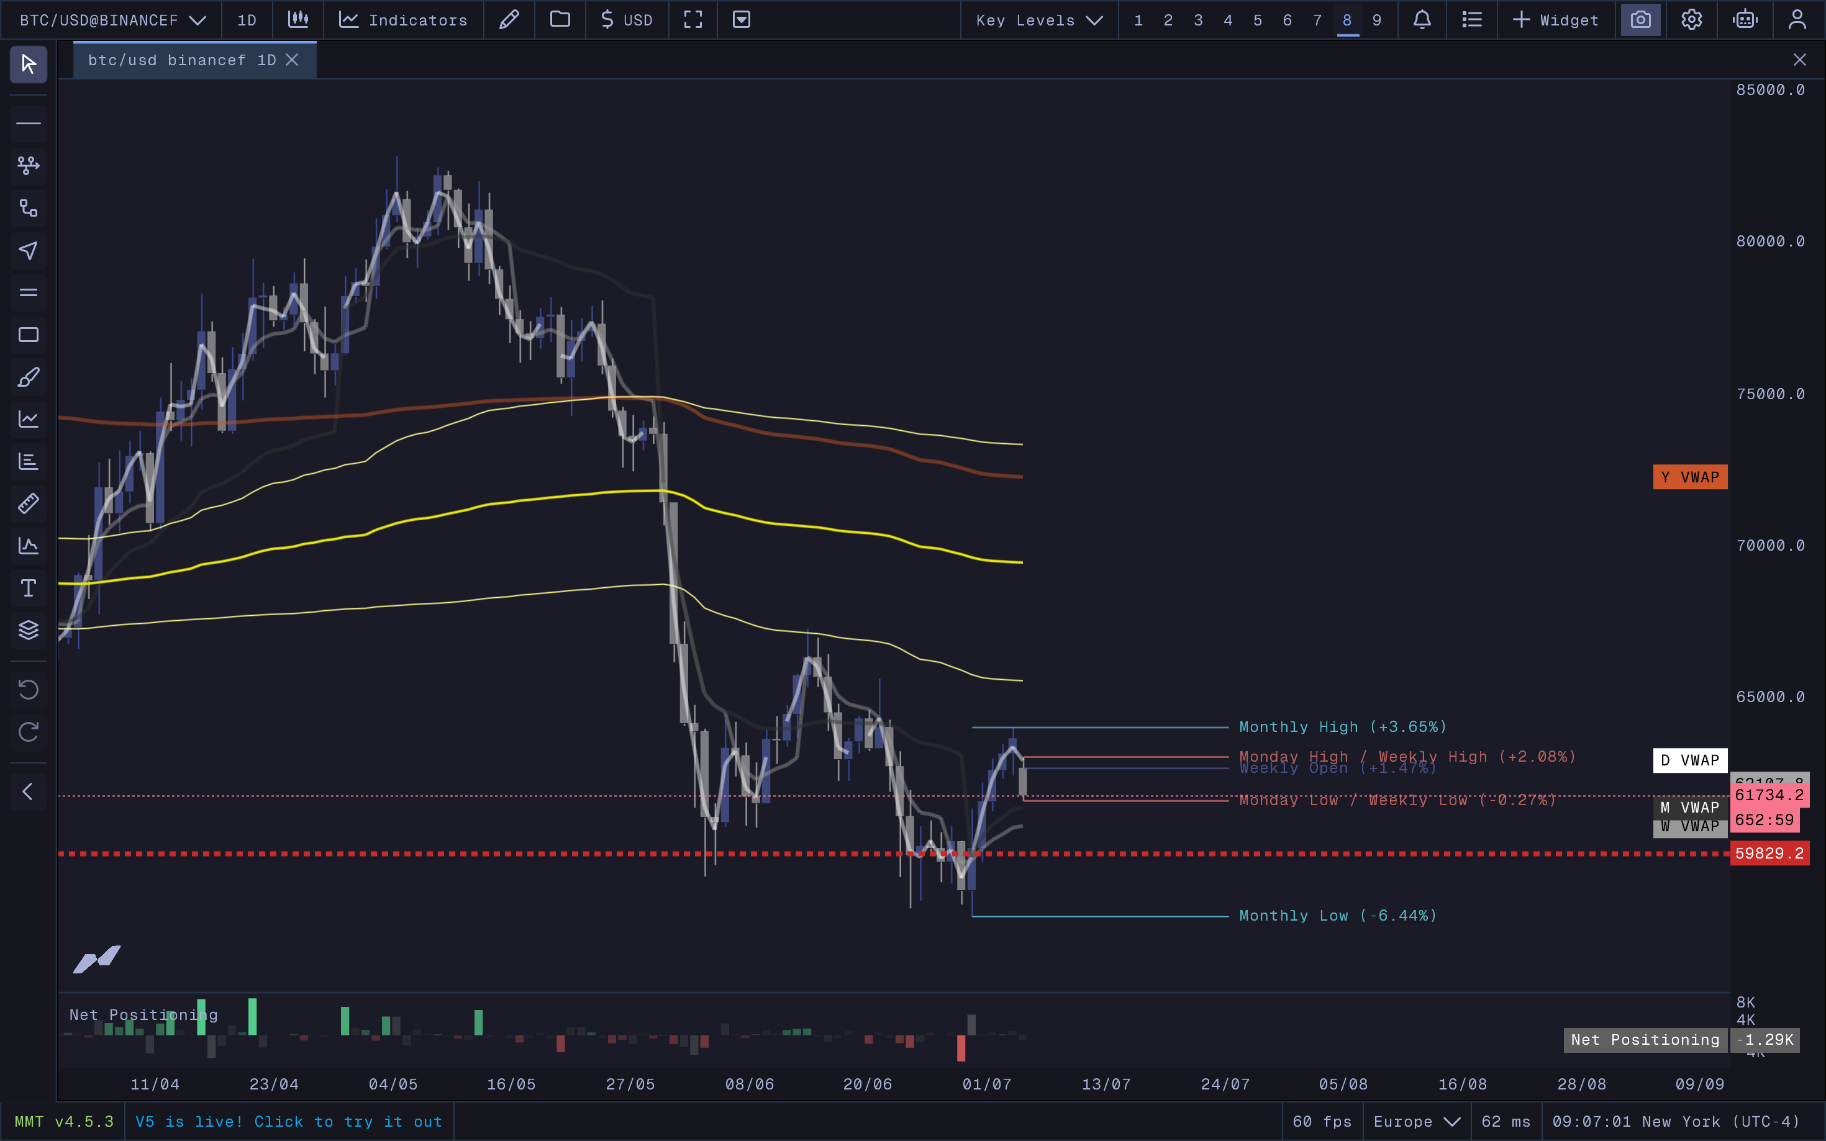Click the M VWAP label

coord(1690,806)
